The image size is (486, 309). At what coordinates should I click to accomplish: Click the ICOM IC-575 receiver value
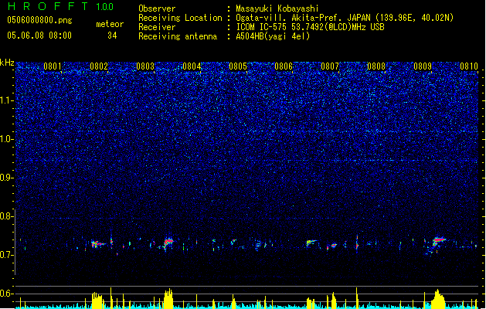pos(310,27)
